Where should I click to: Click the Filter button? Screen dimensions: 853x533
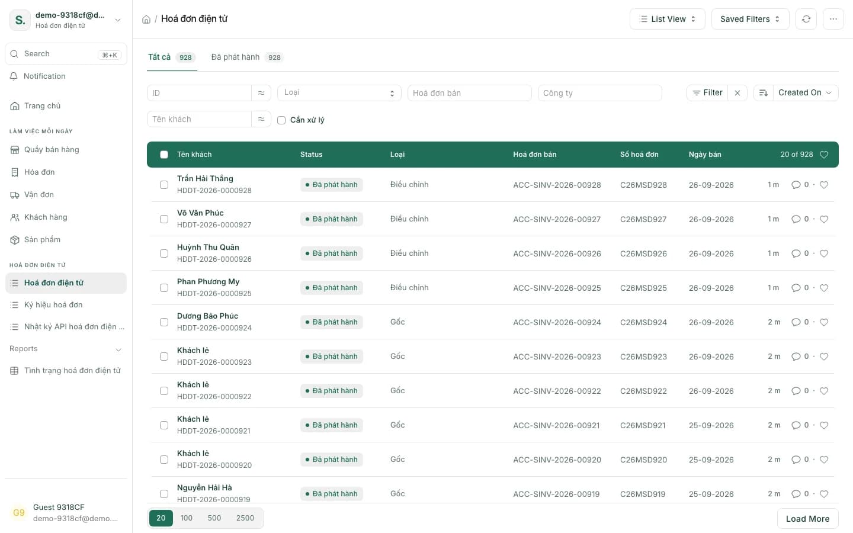tap(708, 93)
